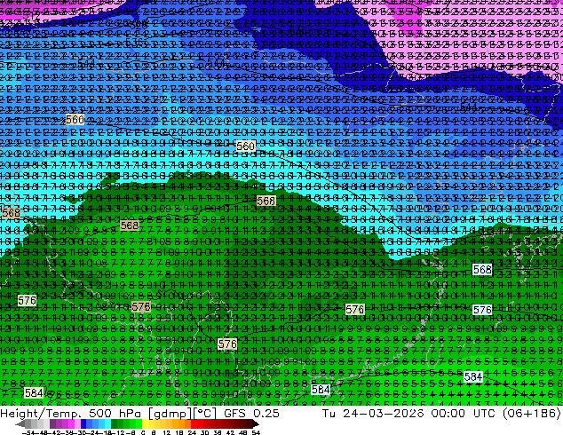The width and height of the screenshot is (563, 435).
Task: Click the '00:00 UTC' time text
Action: coord(464,414)
